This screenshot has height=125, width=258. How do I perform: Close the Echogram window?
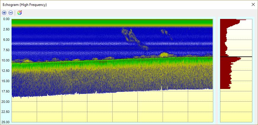pos(253,4)
